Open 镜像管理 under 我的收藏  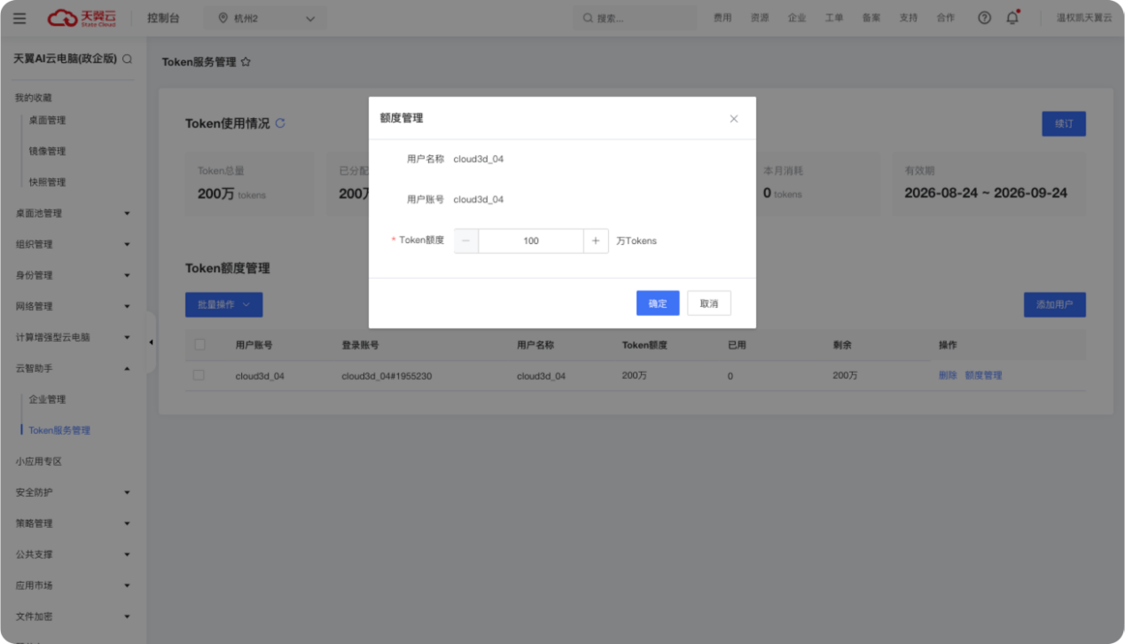point(47,152)
